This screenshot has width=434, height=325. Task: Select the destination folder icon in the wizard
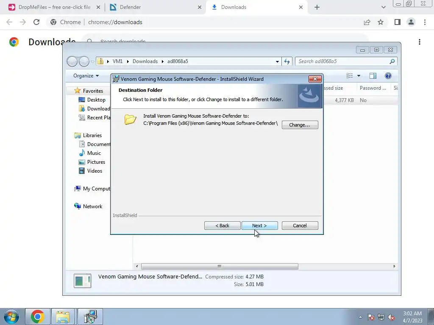point(131,119)
